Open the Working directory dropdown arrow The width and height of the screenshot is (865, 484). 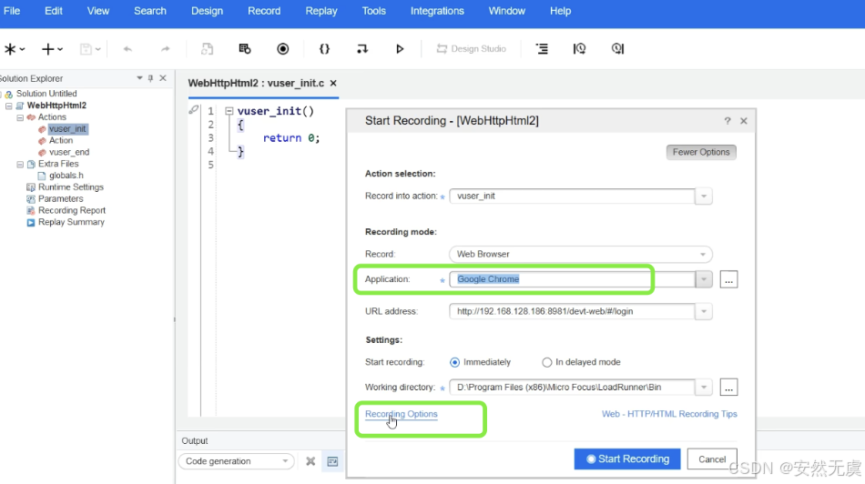pos(703,388)
